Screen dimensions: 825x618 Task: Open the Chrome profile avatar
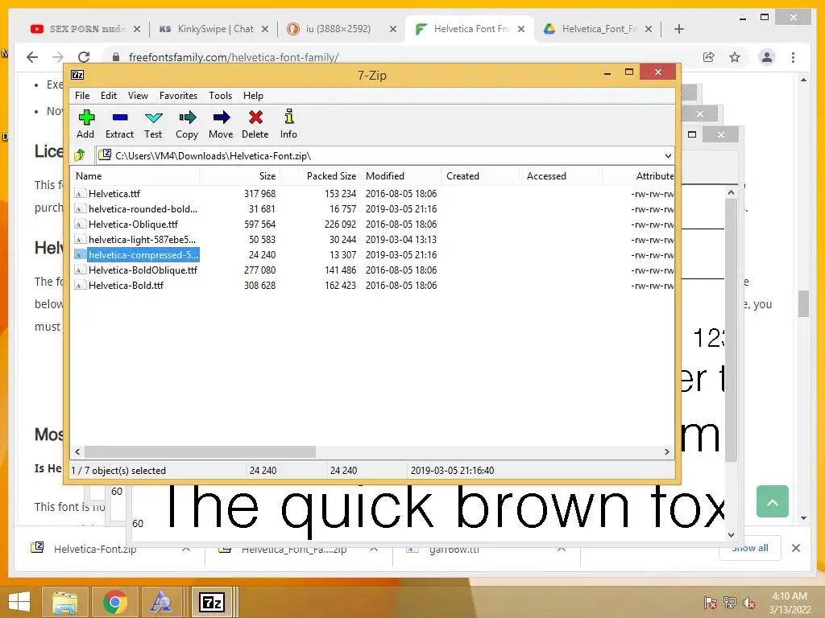tap(767, 57)
